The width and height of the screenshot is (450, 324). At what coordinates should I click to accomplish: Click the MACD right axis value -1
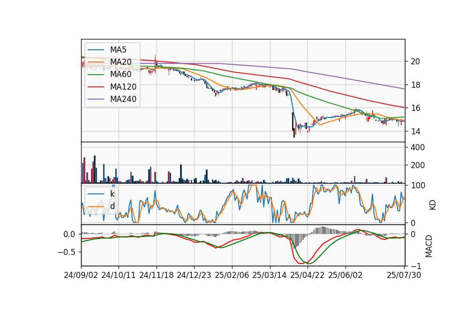(x=416, y=267)
